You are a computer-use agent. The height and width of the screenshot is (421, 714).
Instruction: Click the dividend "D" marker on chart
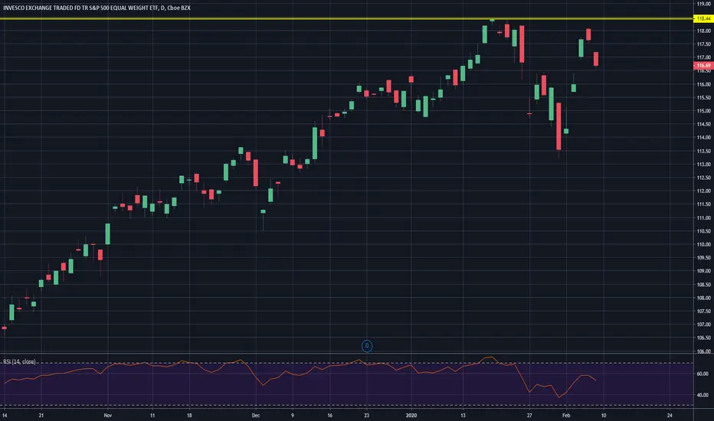pyautogui.click(x=366, y=346)
